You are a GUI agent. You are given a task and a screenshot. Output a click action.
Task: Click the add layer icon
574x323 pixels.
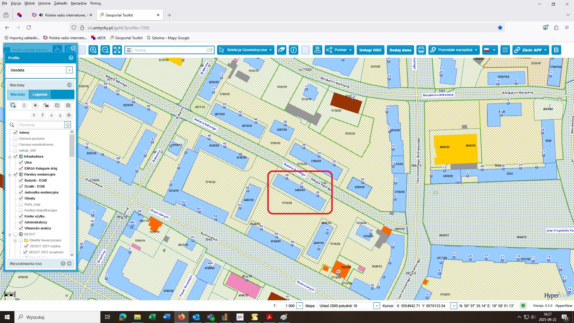pos(13,105)
